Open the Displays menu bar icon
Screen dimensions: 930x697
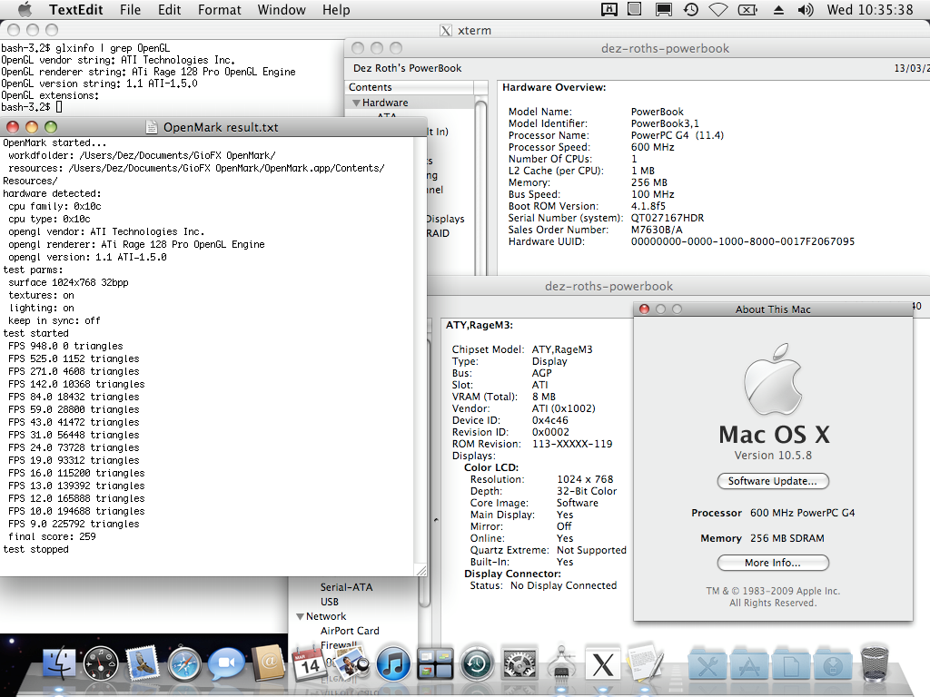pos(663,9)
